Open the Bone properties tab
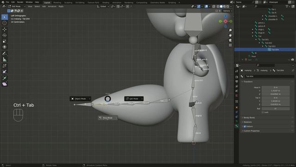Screen dimensions: 296x167 [237, 126]
